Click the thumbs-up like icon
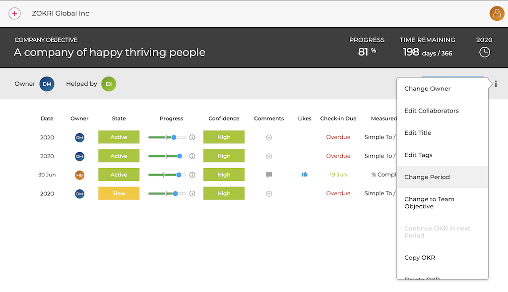The image size is (508, 292). point(305,175)
